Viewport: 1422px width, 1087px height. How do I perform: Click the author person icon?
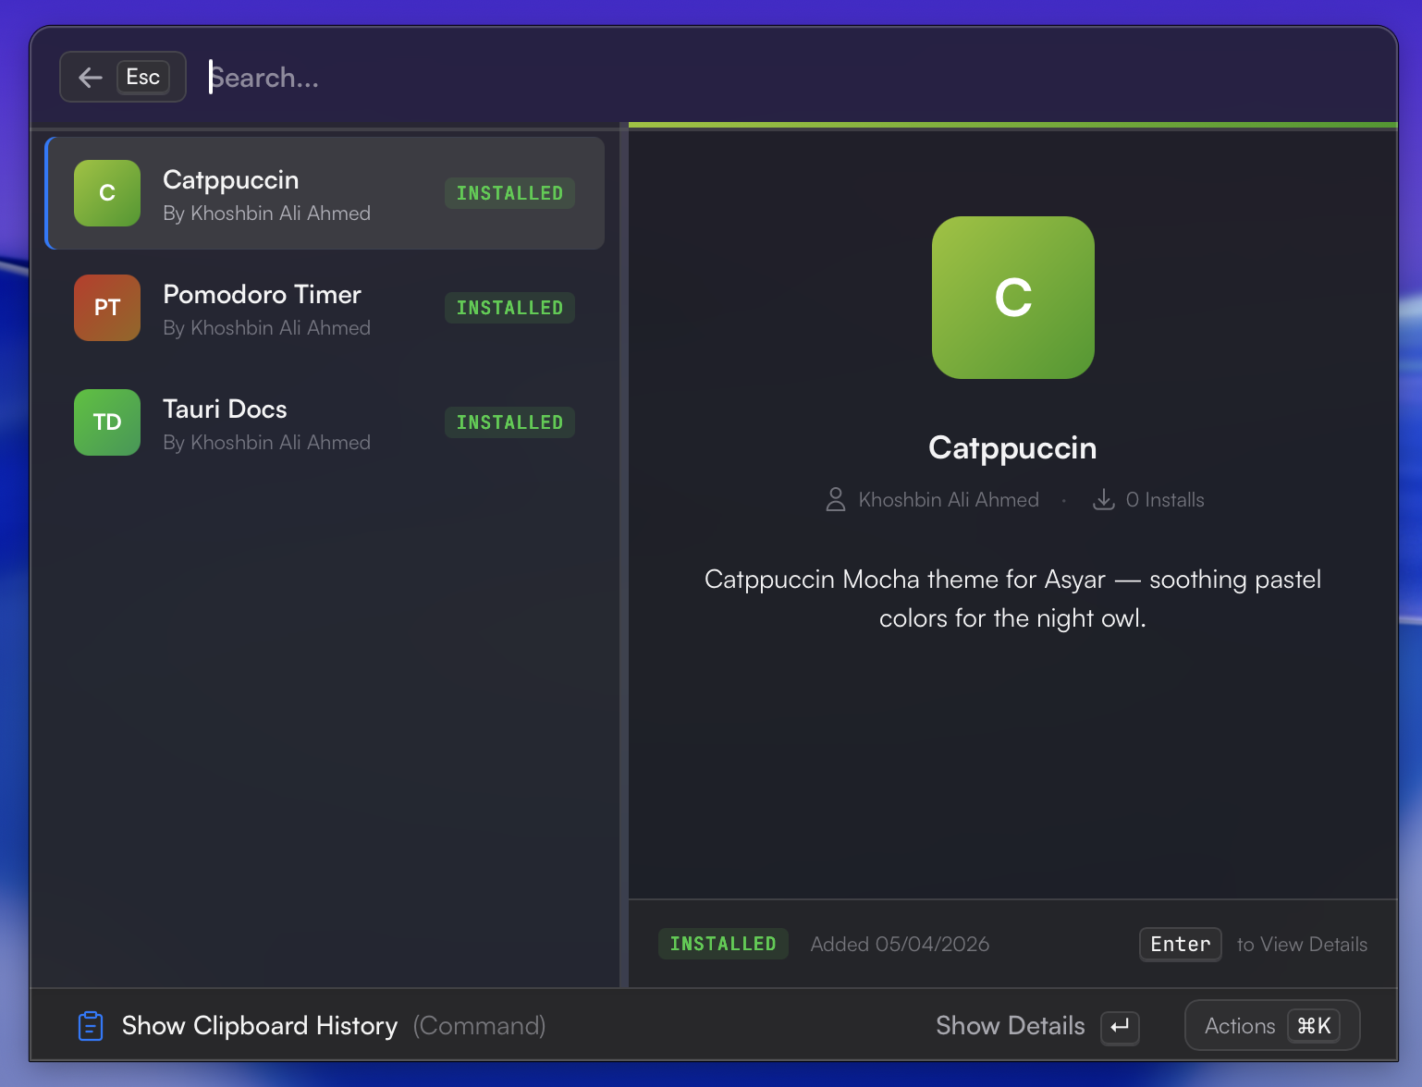[x=835, y=500]
